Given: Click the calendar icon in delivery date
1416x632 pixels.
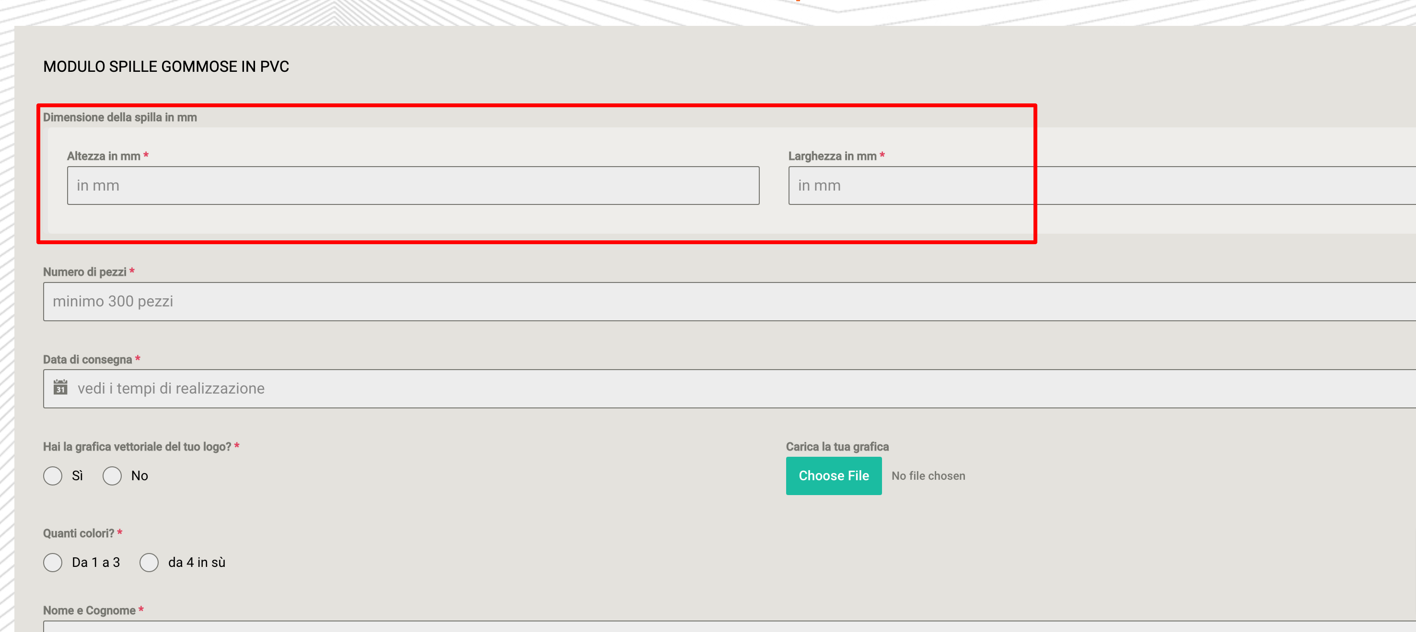Looking at the screenshot, I should click(60, 388).
